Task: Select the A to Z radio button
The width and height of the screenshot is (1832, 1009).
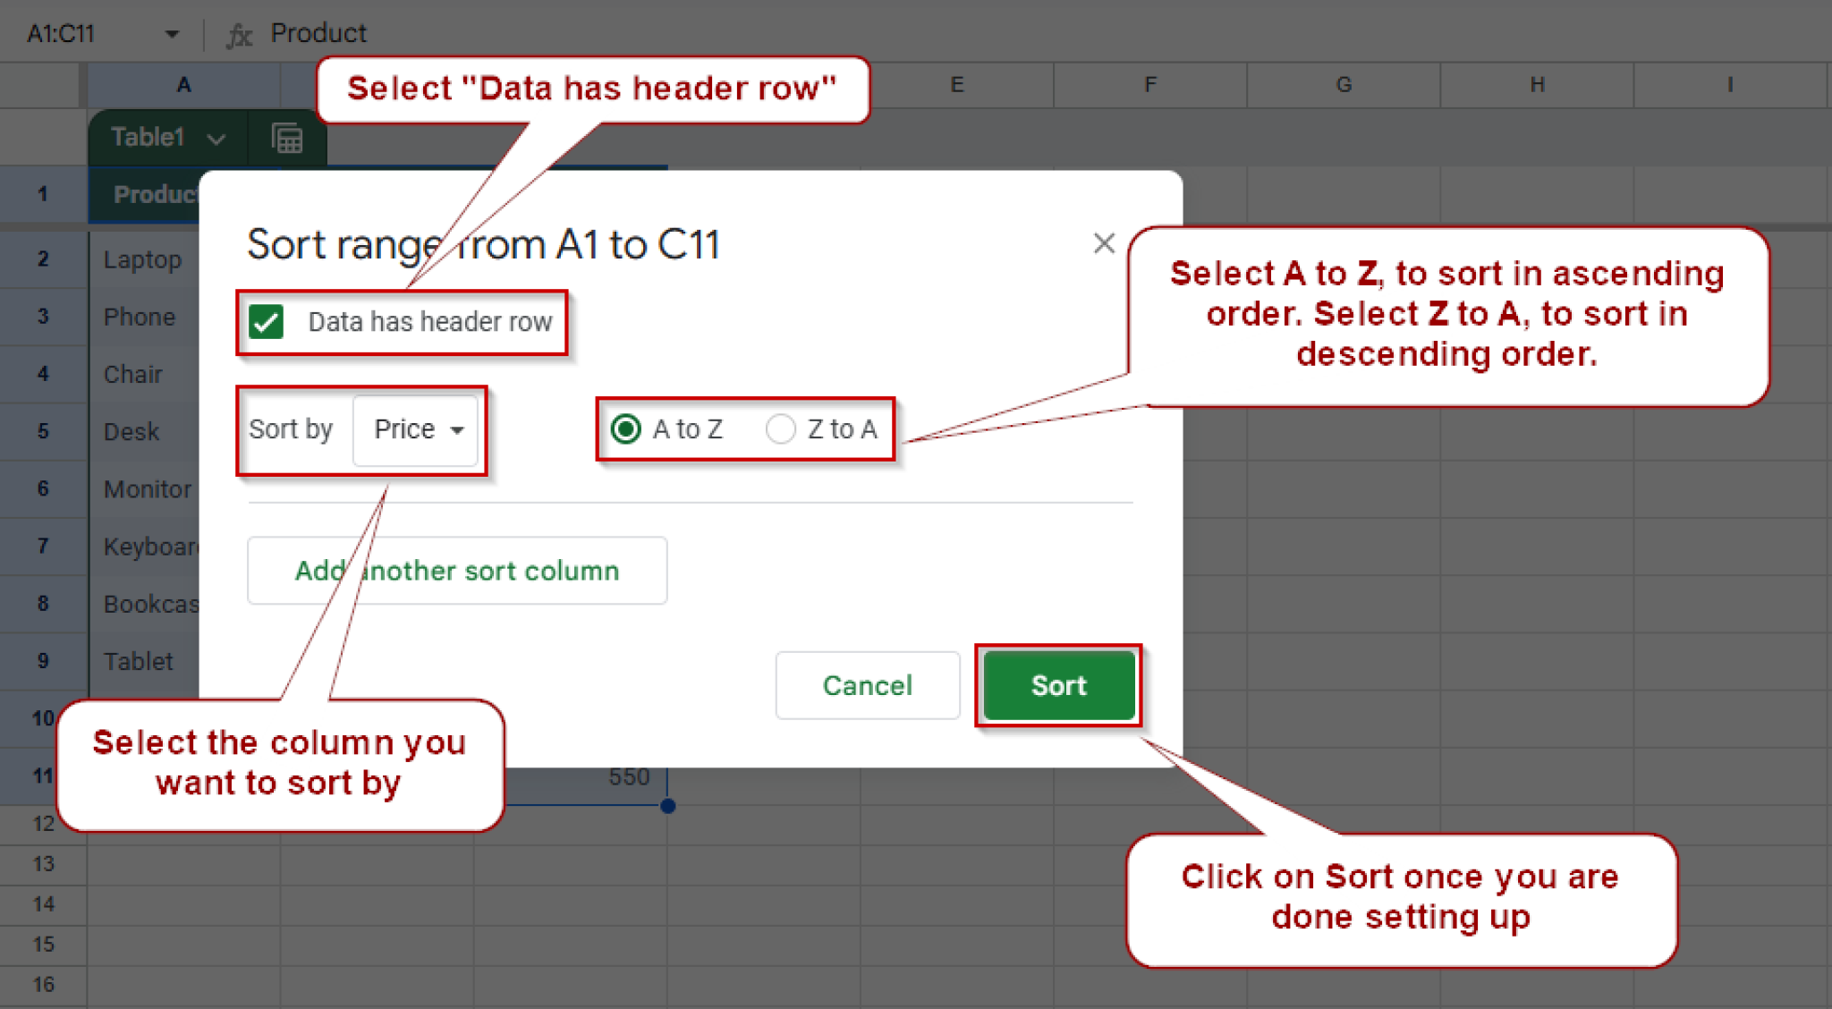Action: point(626,429)
